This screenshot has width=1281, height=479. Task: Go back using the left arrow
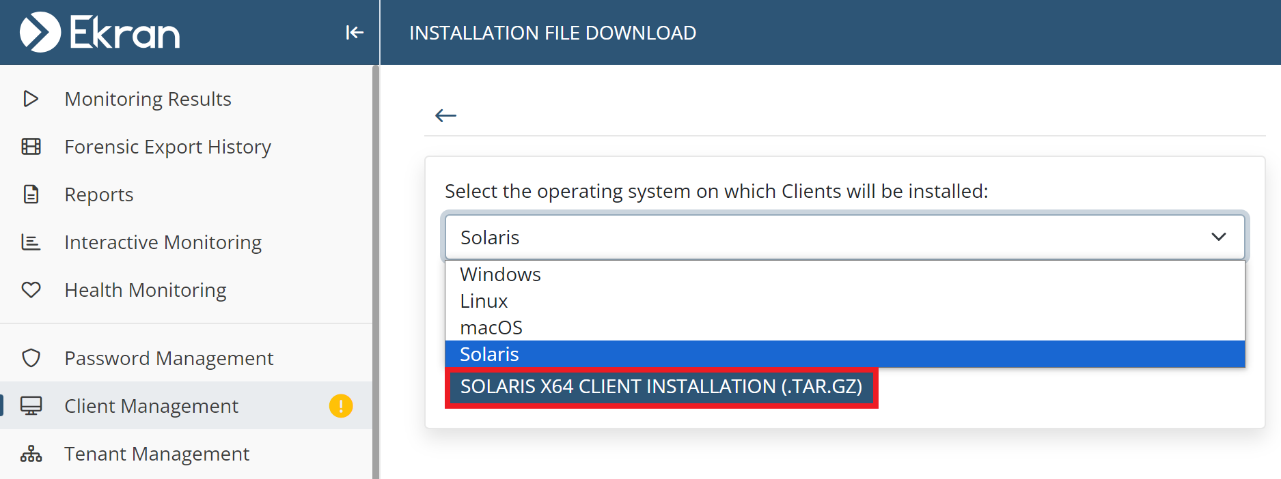pos(445,115)
